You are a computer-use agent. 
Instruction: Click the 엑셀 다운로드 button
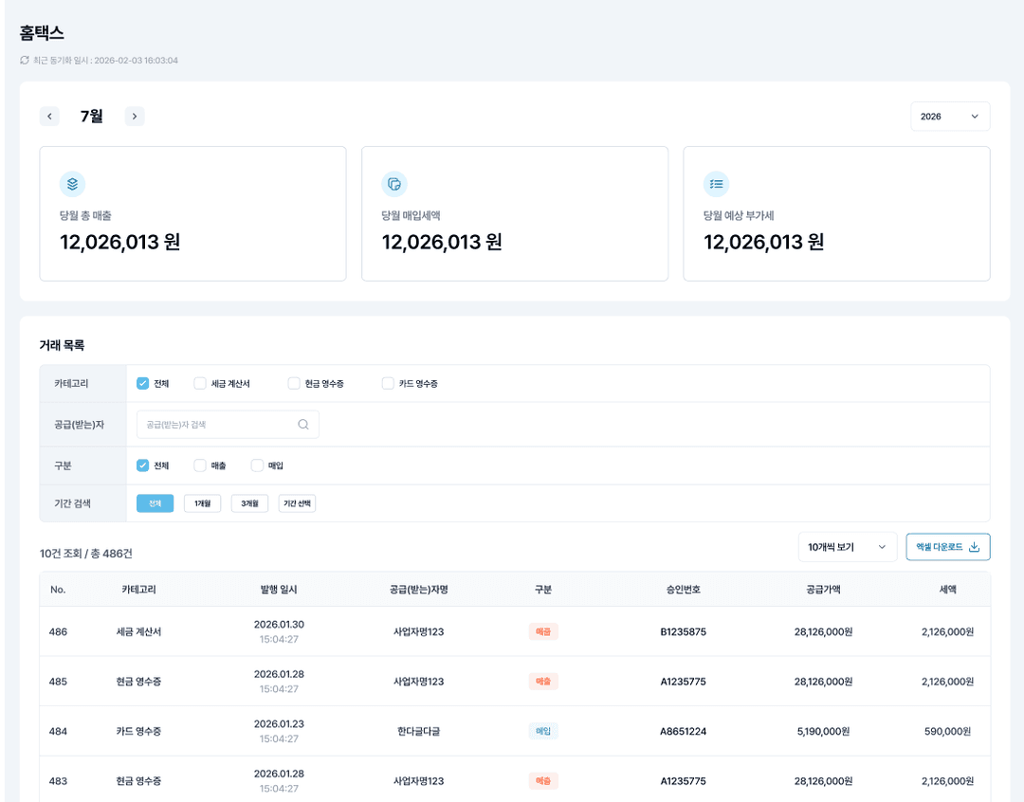947,547
